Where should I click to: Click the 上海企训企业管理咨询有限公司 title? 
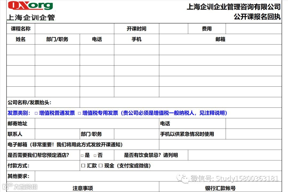(x=234, y=7)
